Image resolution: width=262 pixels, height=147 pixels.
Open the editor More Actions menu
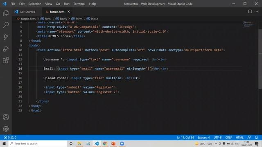(x=256, y=11)
